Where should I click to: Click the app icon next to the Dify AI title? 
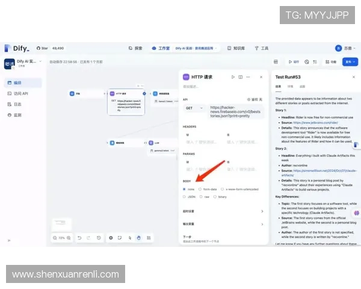(x=10, y=64)
